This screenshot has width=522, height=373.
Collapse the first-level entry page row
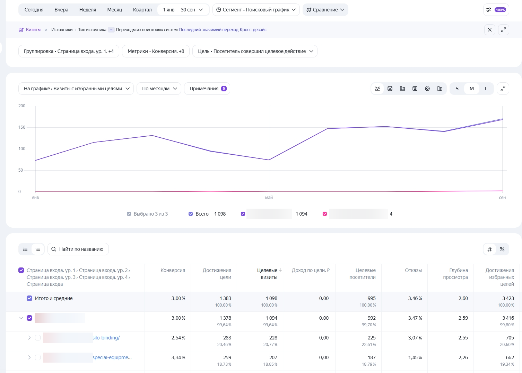pyautogui.click(x=21, y=318)
